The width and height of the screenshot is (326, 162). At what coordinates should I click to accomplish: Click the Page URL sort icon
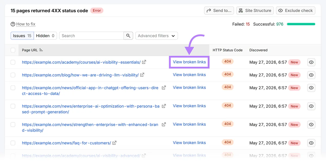tap(41, 50)
